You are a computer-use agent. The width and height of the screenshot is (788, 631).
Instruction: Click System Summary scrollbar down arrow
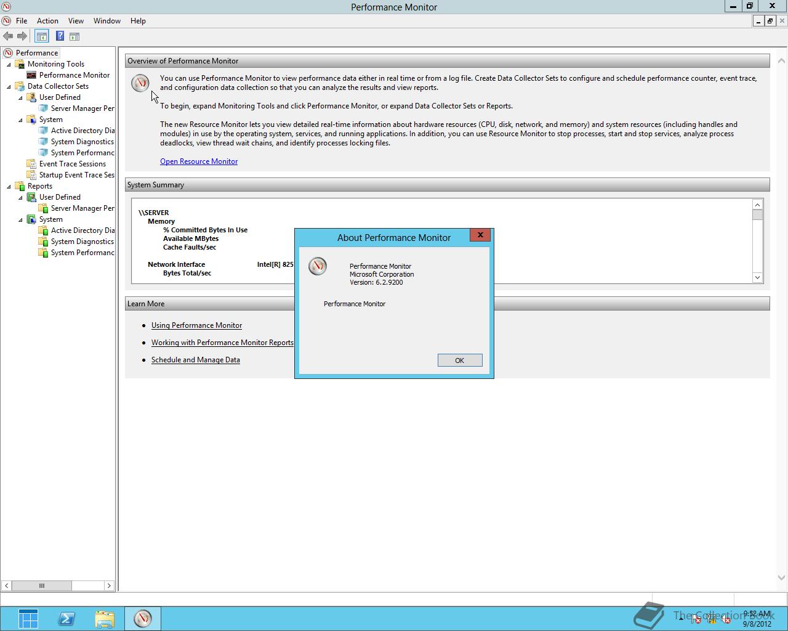point(758,277)
